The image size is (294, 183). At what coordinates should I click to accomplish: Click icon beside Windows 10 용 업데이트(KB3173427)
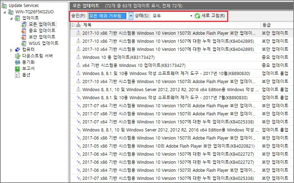pos(78,57)
